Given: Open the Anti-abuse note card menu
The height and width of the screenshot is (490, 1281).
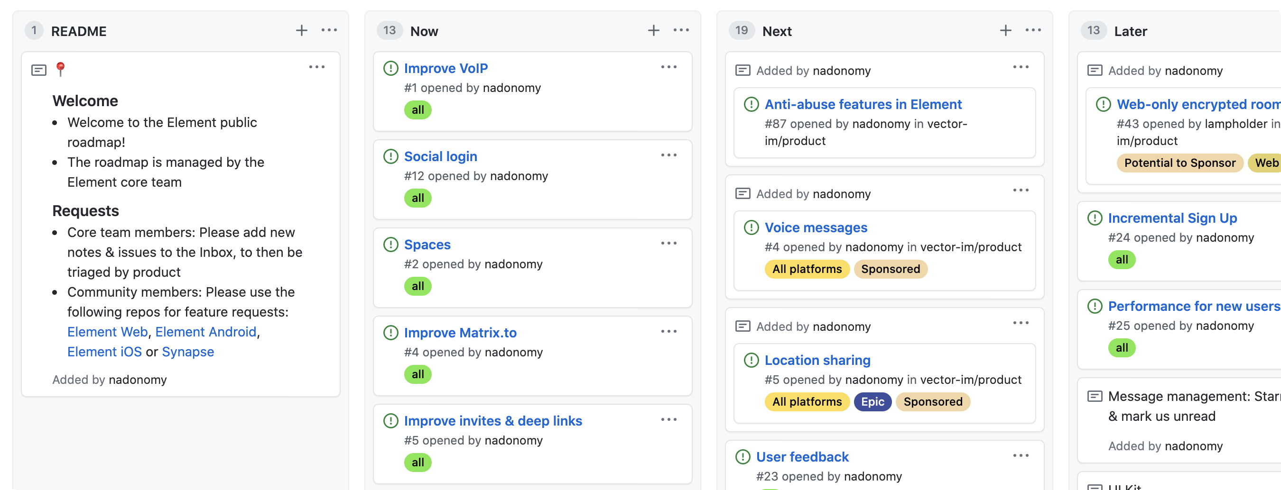Looking at the screenshot, I should point(1021,67).
